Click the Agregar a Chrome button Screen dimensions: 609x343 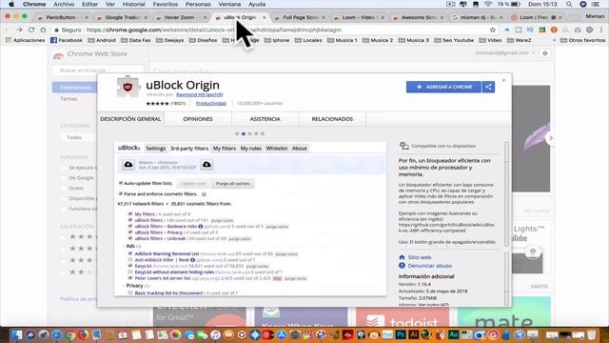click(444, 87)
